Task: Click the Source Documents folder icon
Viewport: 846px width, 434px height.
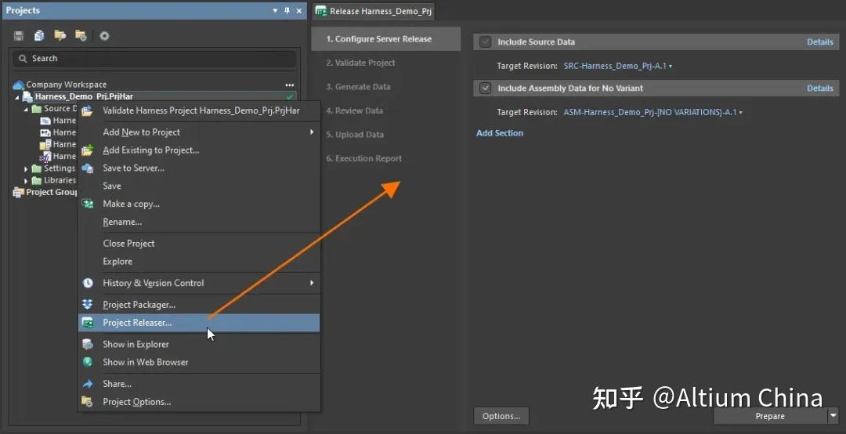Action: point(37,109)
